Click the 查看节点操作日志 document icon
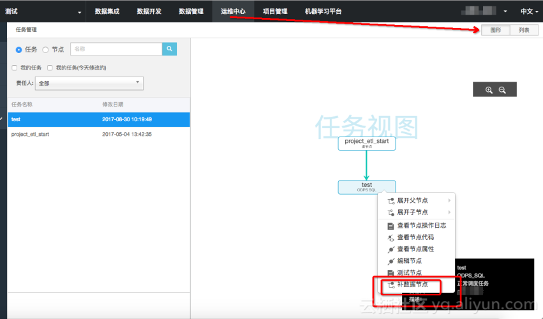This screenshot has height=319, width=543. pos(391,225)
